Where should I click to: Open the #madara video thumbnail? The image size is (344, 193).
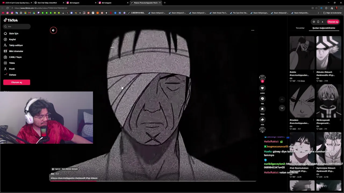302,101
